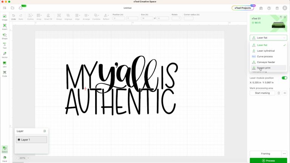Click the Start marking button
The height and width of the screenshot is (163, 290).
[x=262, y=93]
